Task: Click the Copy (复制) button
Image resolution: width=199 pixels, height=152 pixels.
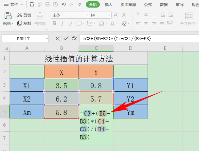Action: (24, 23)
